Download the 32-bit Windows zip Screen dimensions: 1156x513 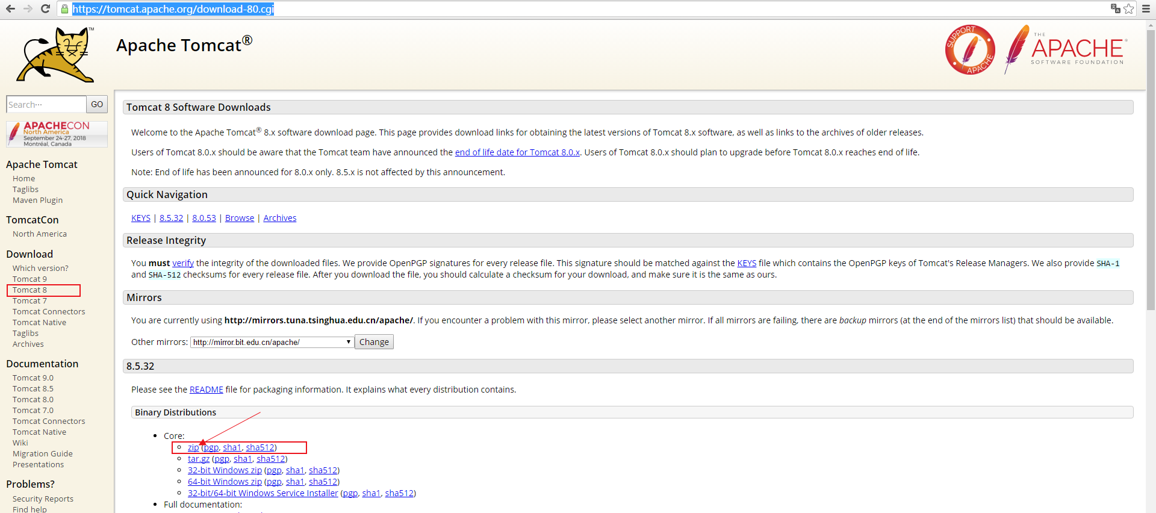click(x=225, y=470)
